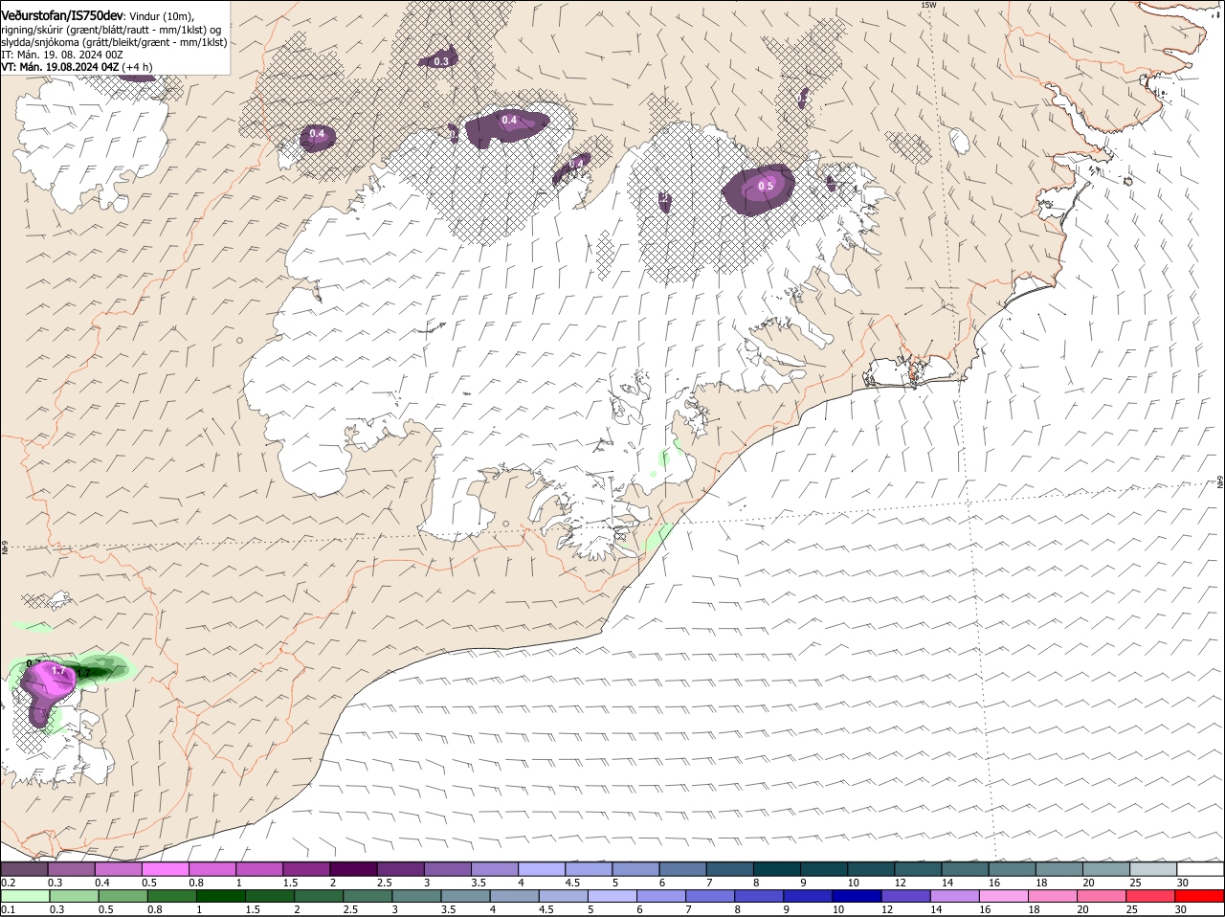Click the dark green bottom-row swatch between 1 and 1.5
This screenshot has width=1225, height=917.
click(x=221, y=896)
